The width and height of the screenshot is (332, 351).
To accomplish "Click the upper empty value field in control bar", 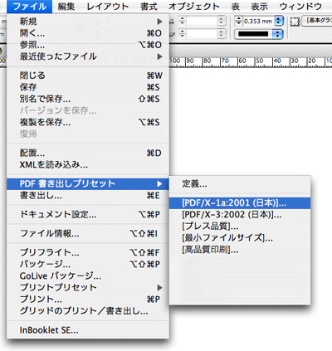I will pyautogui.click(x=203, y=21).
